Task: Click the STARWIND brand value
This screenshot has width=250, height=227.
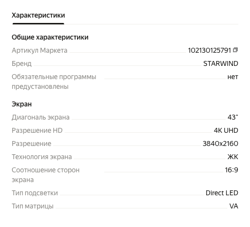Action: (221, 63)
